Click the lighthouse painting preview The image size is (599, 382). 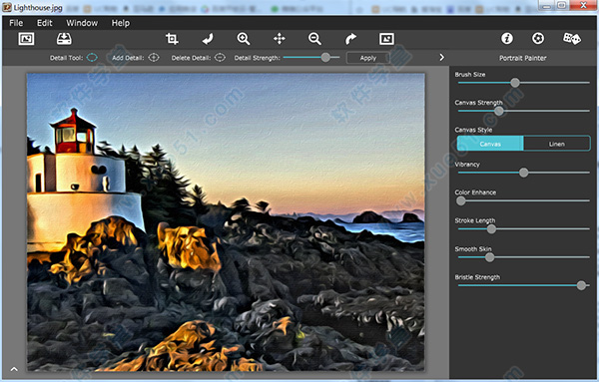[226, 222]
